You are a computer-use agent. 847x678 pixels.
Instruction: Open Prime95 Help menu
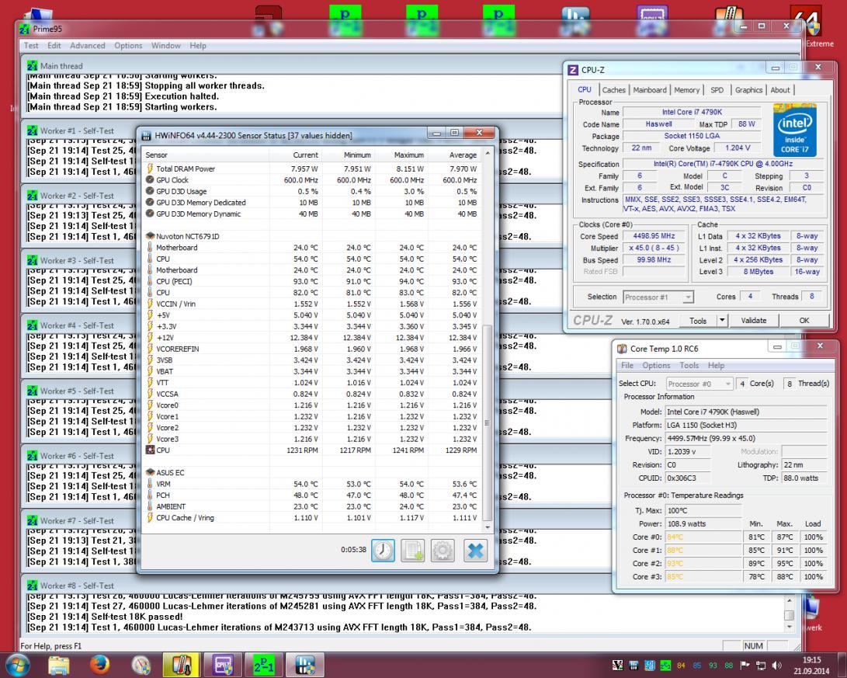[198, 45]
